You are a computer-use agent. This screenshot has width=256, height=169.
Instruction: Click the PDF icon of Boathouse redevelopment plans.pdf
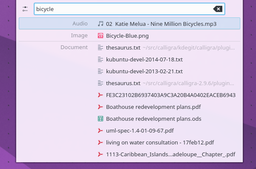101,107
